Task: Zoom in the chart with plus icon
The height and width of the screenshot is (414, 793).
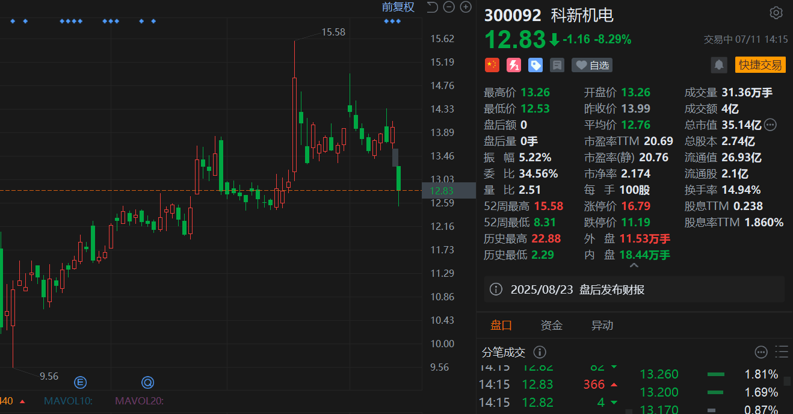Action: coord(465,7)
